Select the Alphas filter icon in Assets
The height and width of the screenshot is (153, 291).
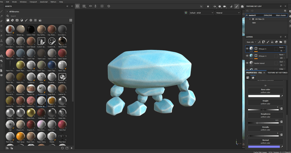click(31, 20)
